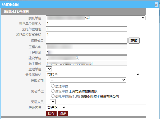Open the 委托单位 dropdown list
Screen dimensions: 160x119
(x=96, y=18)
